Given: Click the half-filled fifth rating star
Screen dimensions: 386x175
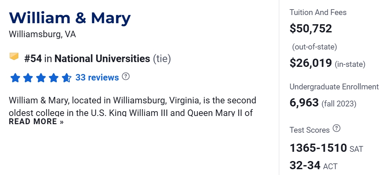Looking at the screenshot, I should (66, 78).
